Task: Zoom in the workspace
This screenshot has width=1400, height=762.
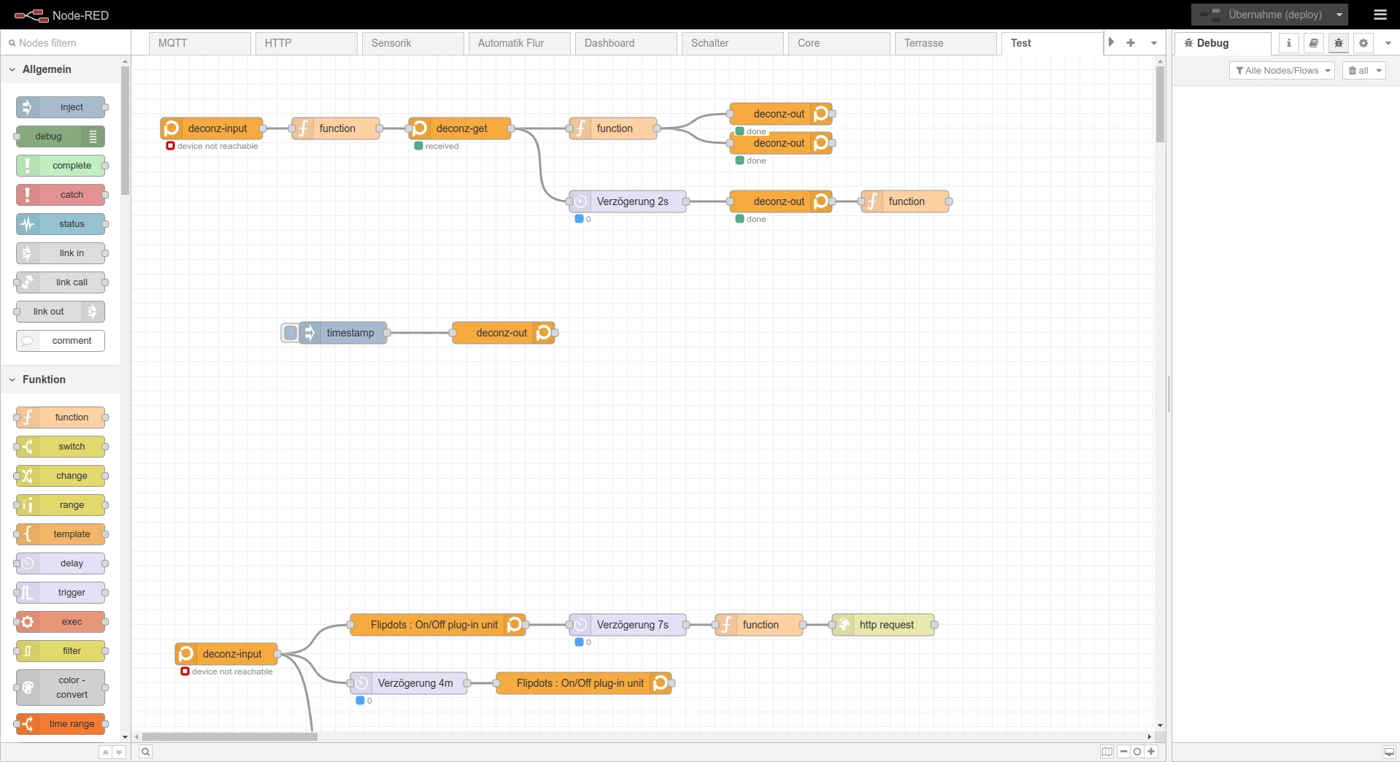Action: (x=1151, y=752)
